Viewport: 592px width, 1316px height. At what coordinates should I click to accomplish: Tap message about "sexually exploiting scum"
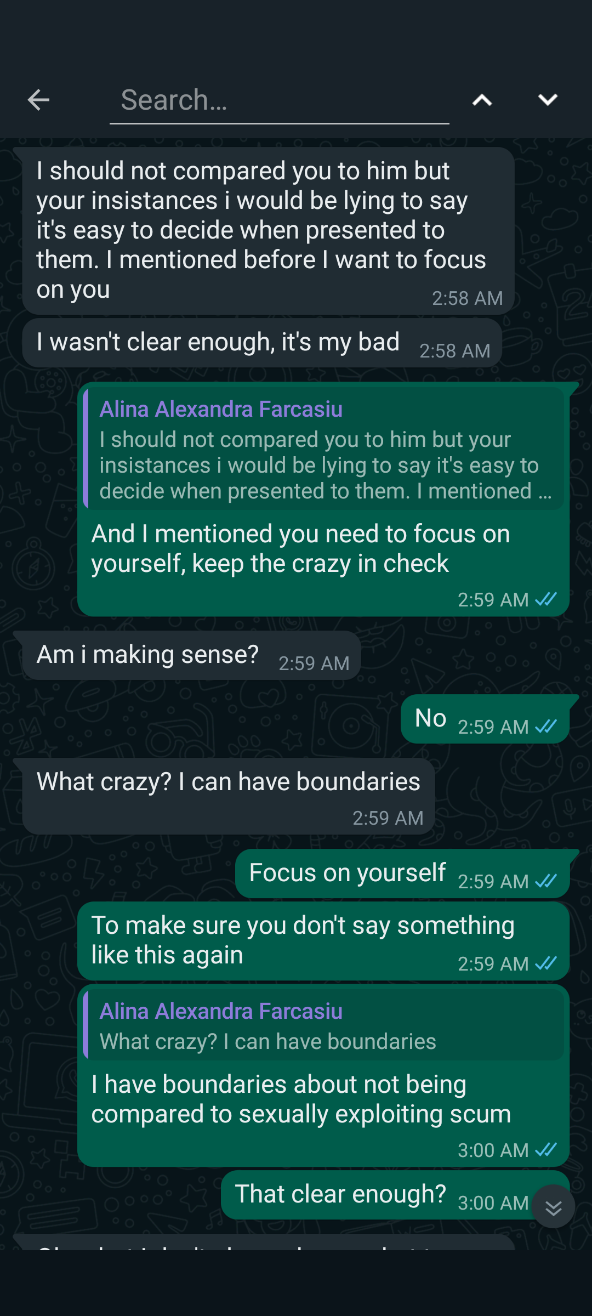[301, 1099]
